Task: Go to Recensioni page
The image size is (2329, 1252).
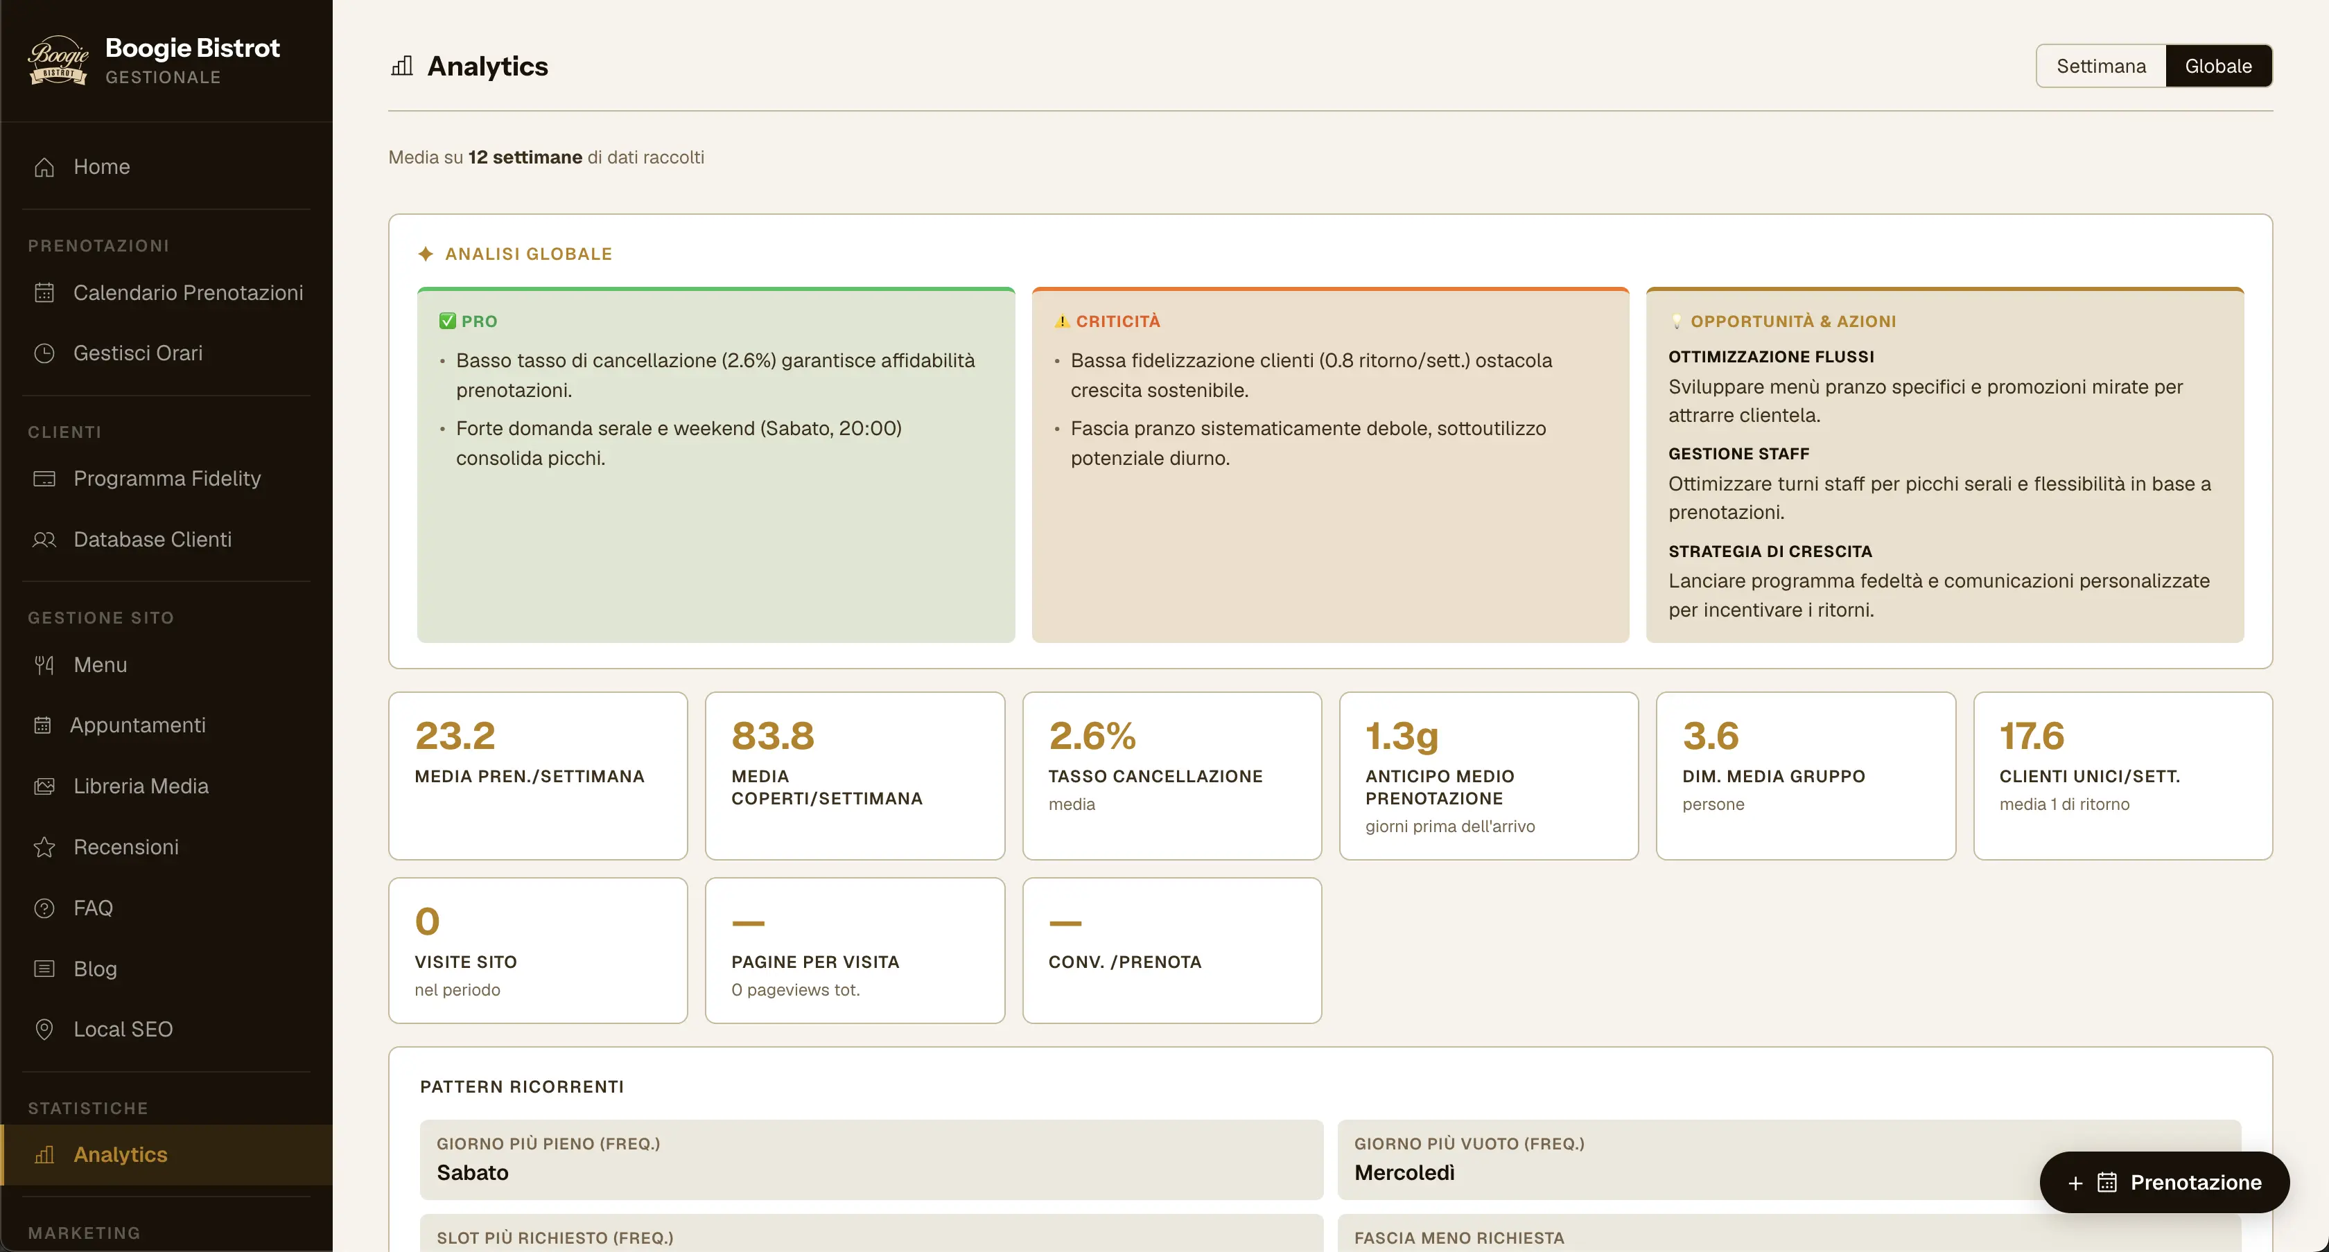Action: pos(166,847)
